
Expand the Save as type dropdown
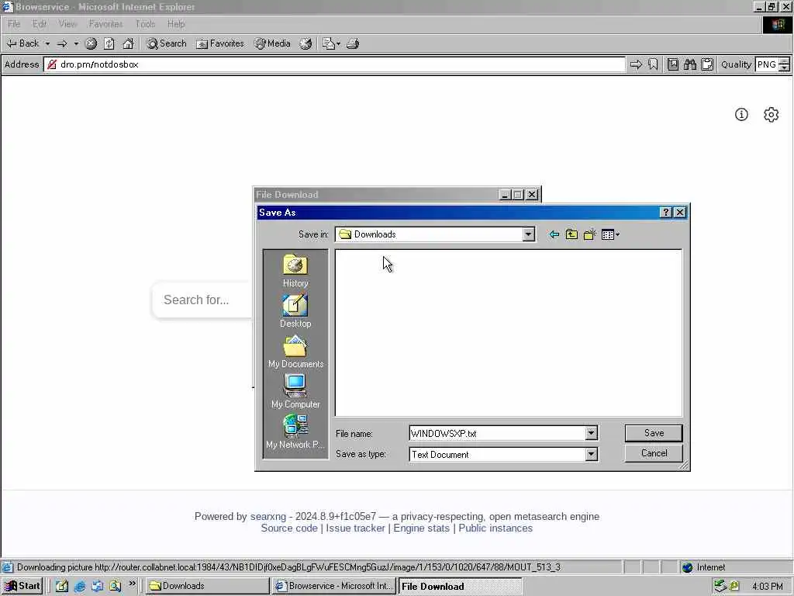point(591,454)
